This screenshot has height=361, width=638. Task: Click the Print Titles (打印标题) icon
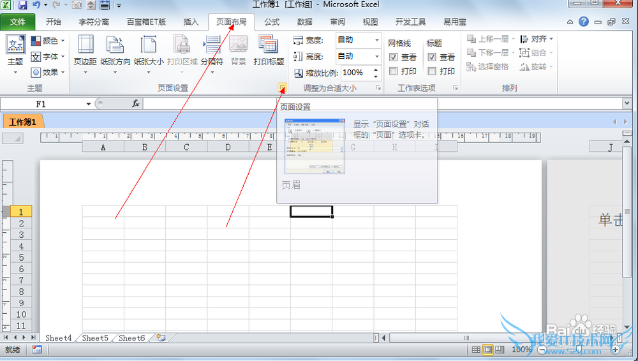(x=269, y=45)
